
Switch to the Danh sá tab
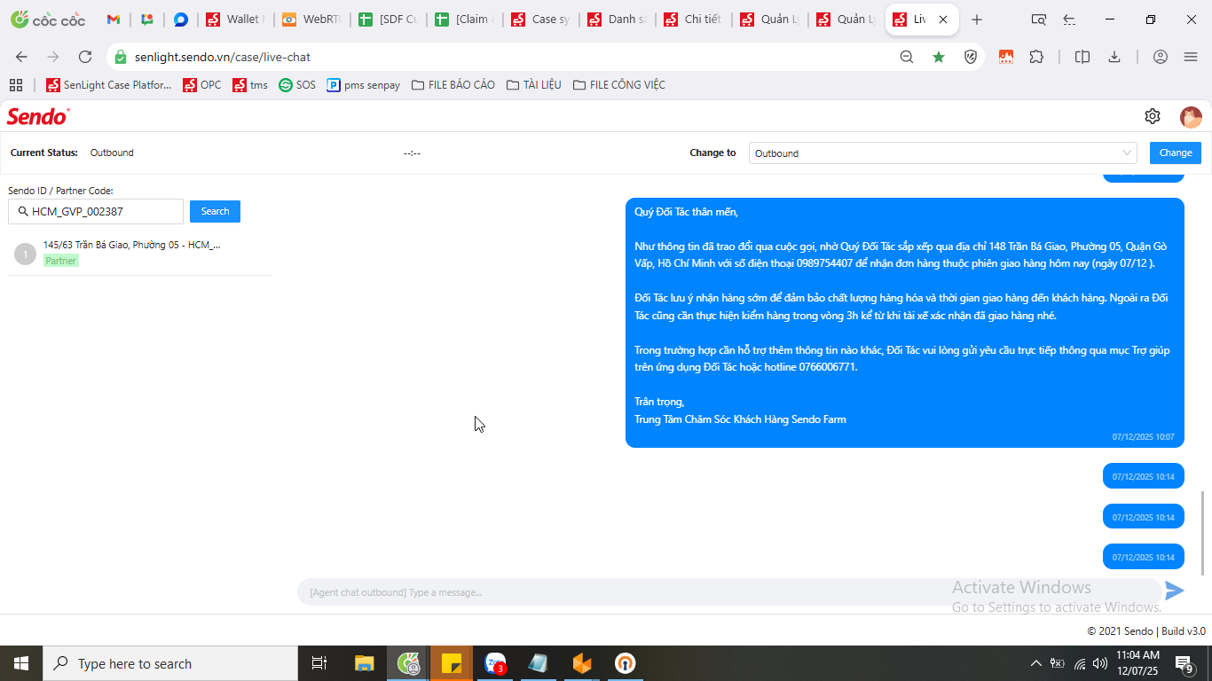coord(617,20)
